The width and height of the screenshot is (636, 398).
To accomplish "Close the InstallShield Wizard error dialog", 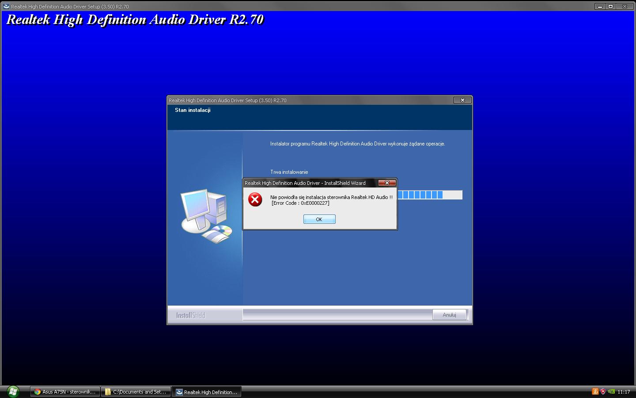I will [x=387, y=183].
